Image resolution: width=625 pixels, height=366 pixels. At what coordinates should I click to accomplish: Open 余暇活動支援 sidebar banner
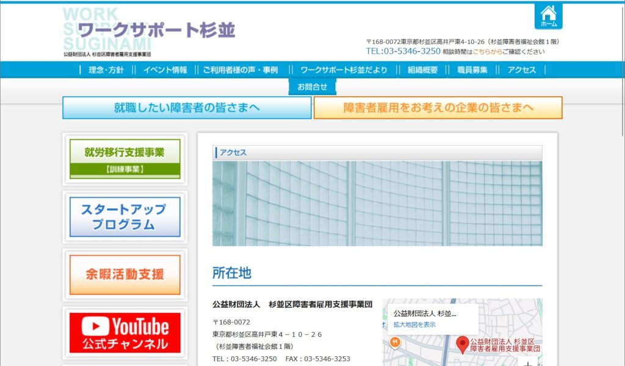coord(125,275)
